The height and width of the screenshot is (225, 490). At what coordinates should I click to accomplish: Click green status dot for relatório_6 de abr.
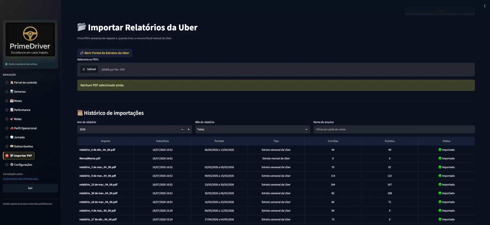[440, 150]
